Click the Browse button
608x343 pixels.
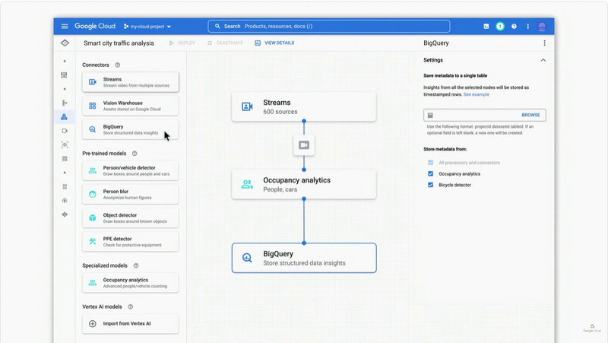[x=530, y=115]
